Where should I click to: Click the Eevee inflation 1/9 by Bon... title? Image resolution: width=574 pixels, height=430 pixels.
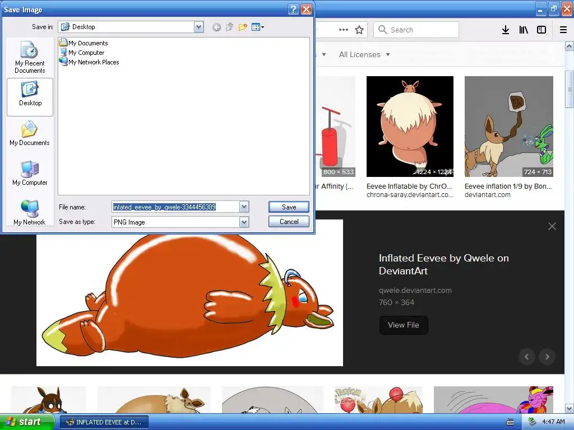(508, 186)
